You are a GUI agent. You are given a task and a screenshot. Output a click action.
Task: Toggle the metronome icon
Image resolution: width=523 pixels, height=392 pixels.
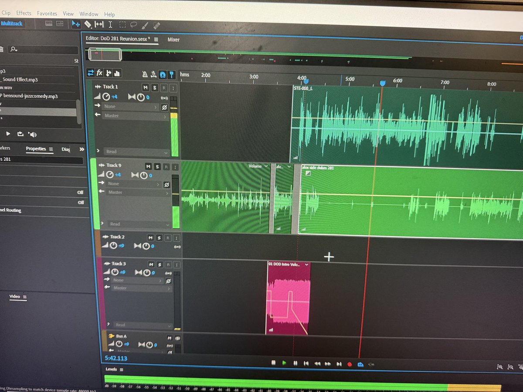pos(145,74)
